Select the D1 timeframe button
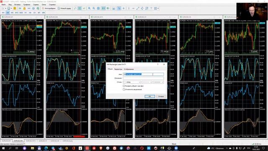This screenshot has height=151, width=268. coord(34,13)
